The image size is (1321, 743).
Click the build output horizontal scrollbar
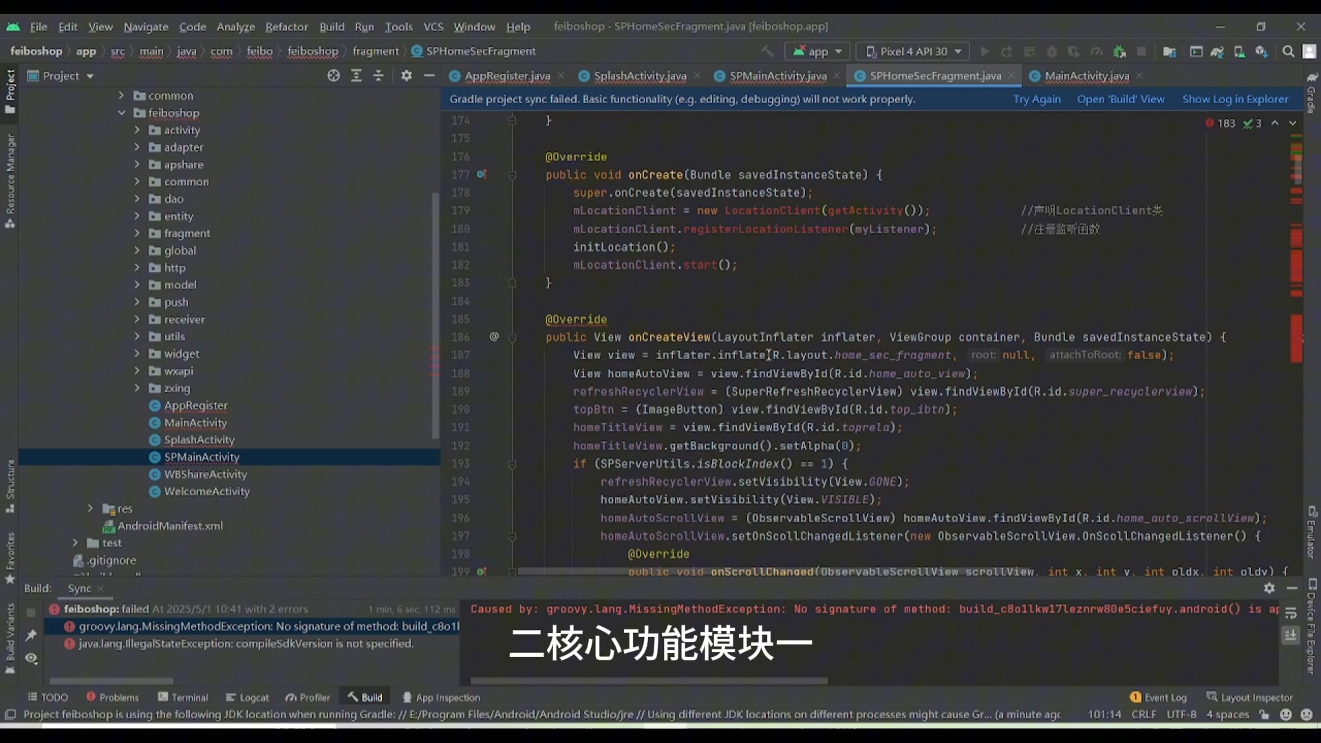tap(648, 680)
